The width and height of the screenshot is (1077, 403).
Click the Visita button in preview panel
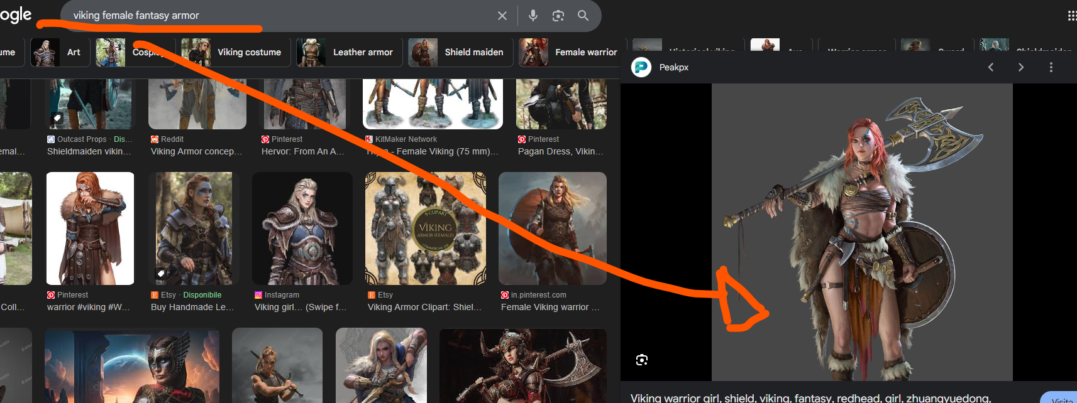point(1060,399)
